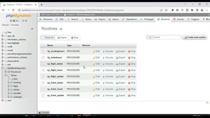This screenshot has height=118, width=210.
Task: Open the Recent navigation link
Action: pyautogui.click(x=5, y=25)
